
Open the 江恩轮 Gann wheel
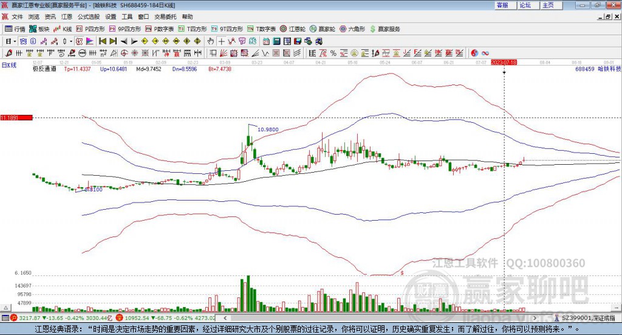click(x=293, y=29)
